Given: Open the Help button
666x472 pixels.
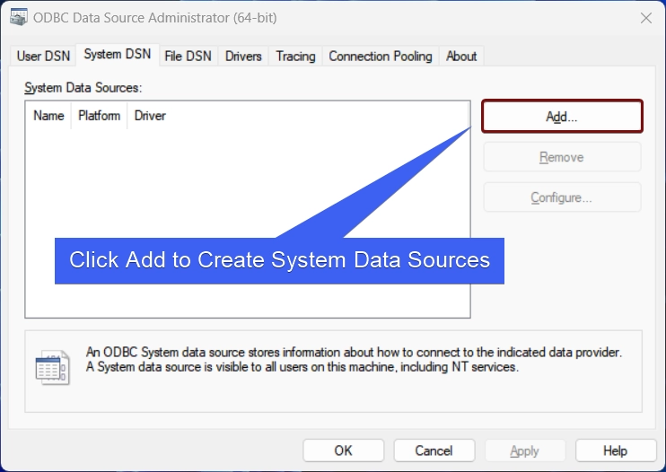Looking at the screenshot, I should pos(616,450).
